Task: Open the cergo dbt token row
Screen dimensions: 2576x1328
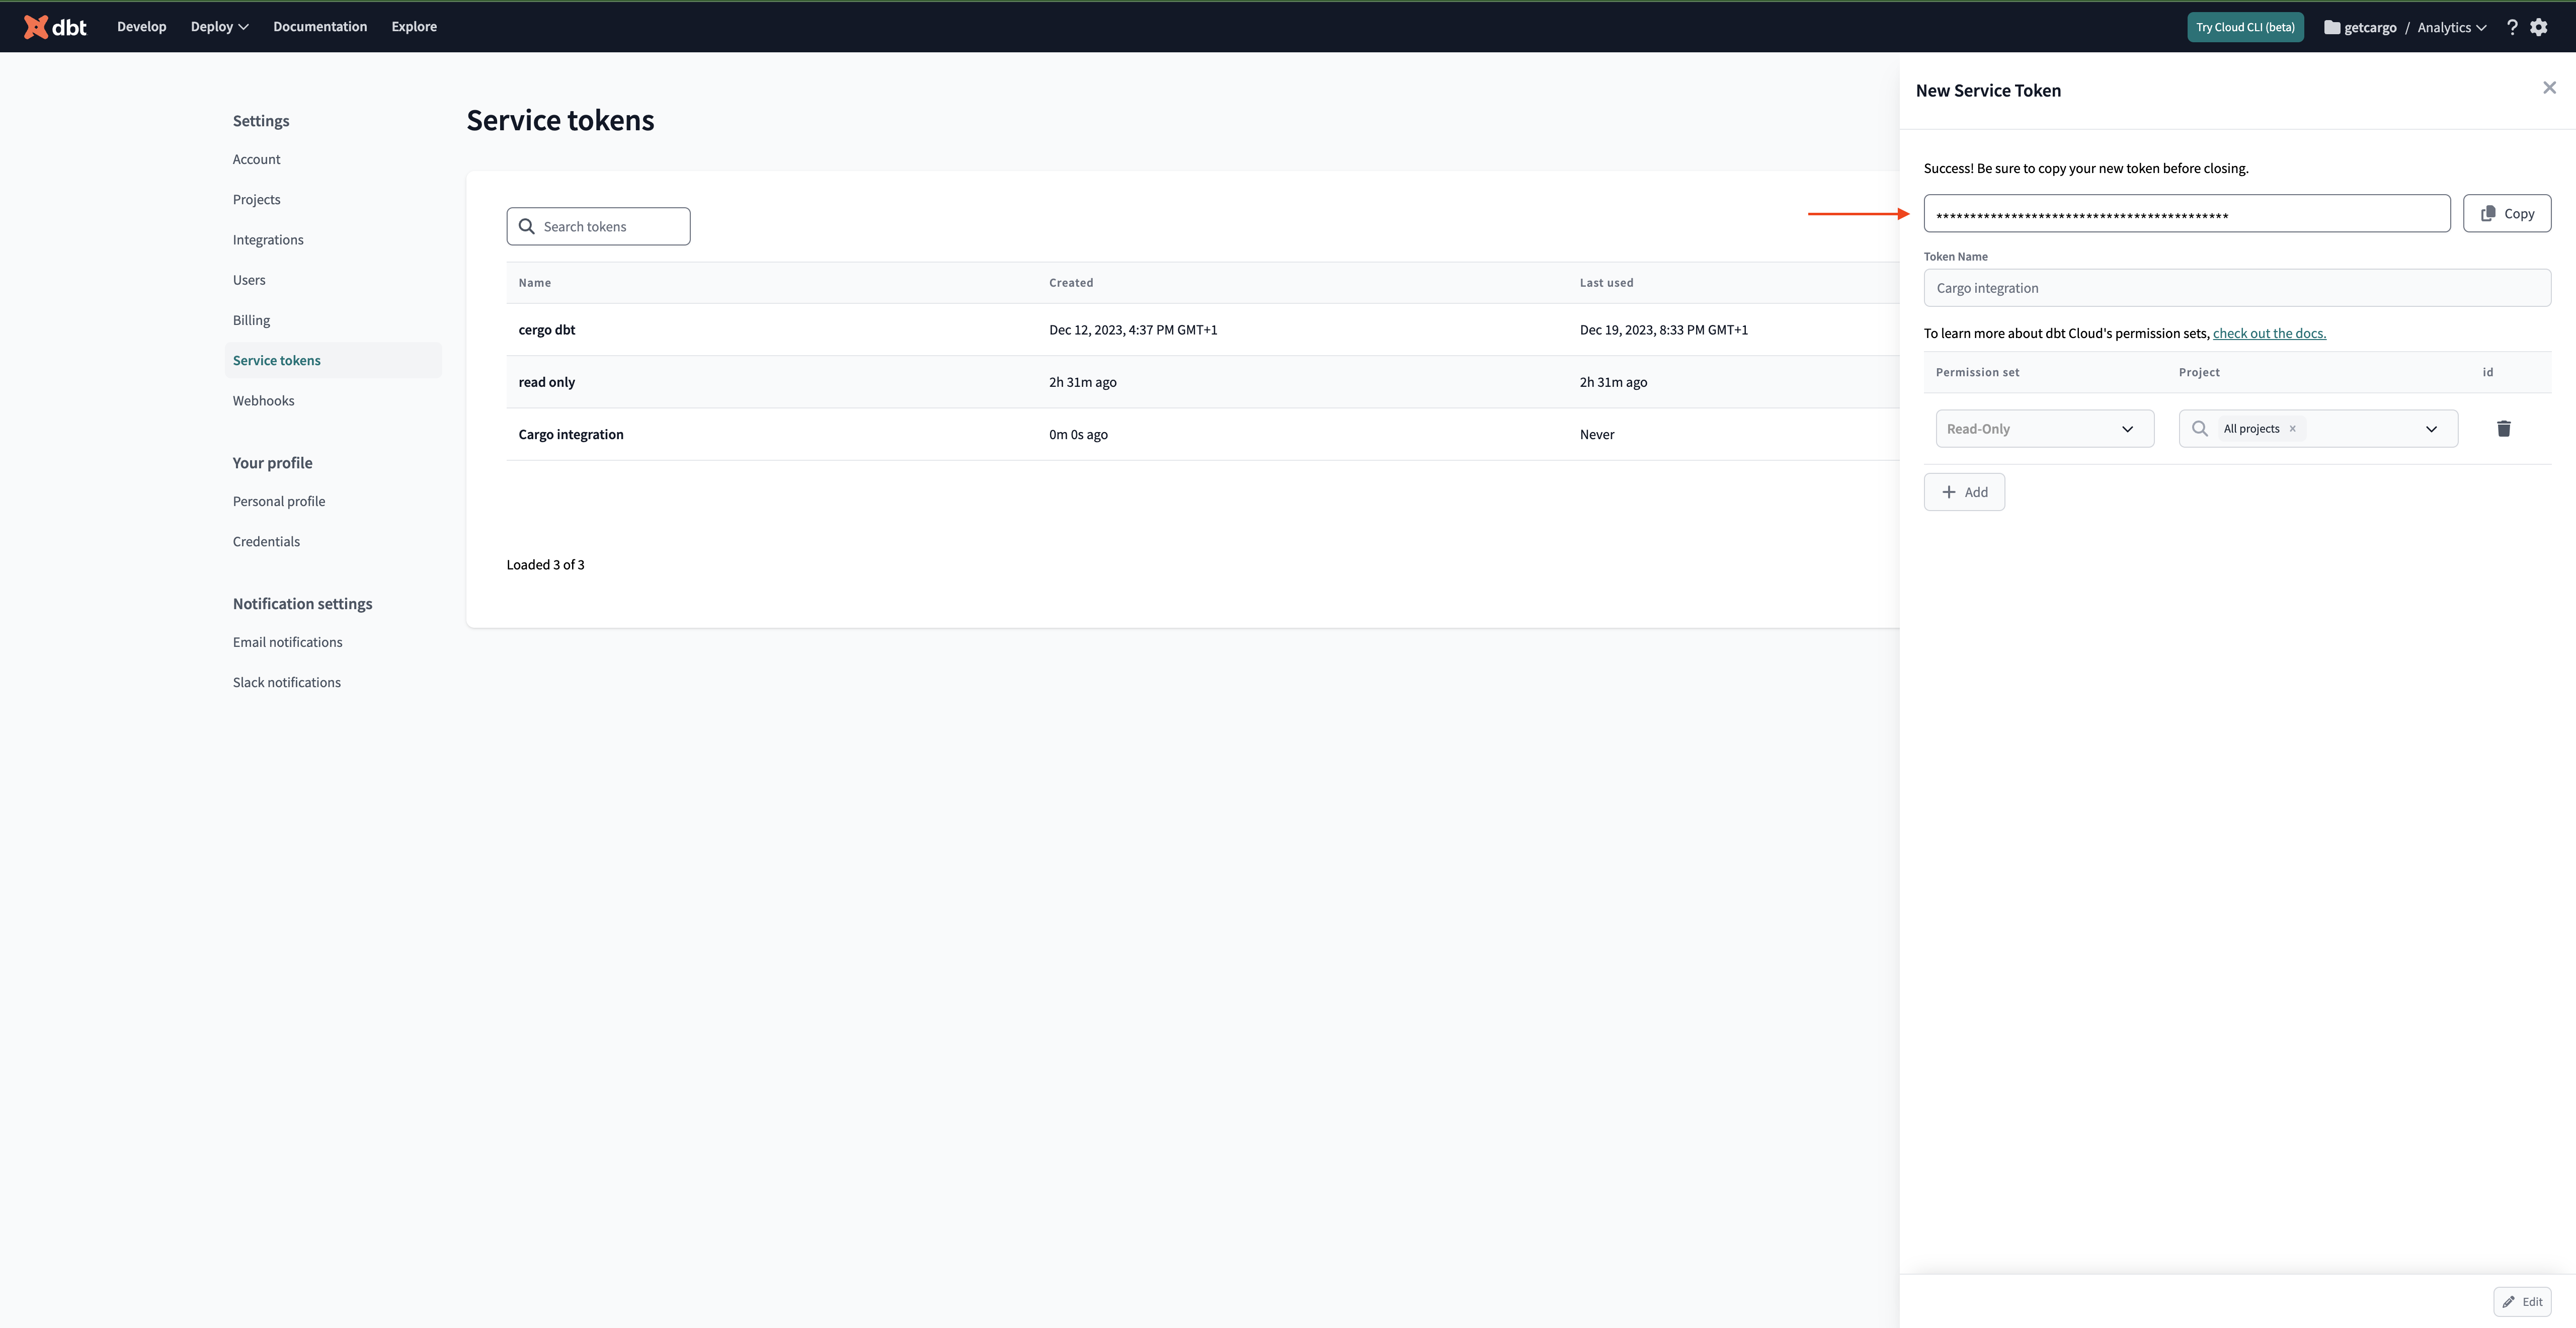Action: [1202, 330]
